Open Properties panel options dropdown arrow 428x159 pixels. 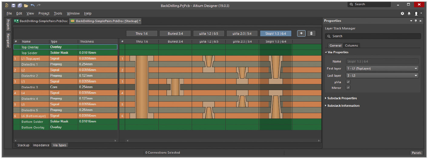click(411, 21)
